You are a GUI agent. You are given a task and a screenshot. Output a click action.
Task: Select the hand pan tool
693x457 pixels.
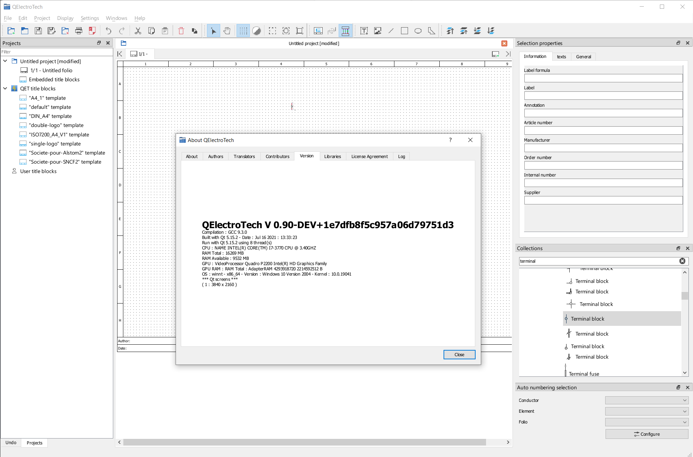click(227, 31)
